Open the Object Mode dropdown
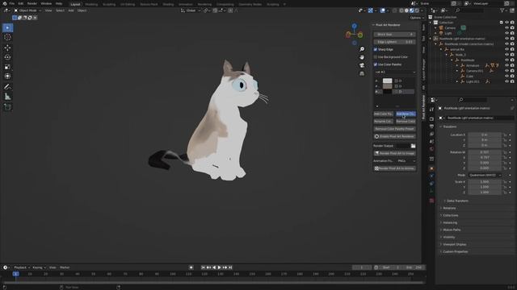The width and height of the screenshot is (517, 290). click(x=27, y=10)
